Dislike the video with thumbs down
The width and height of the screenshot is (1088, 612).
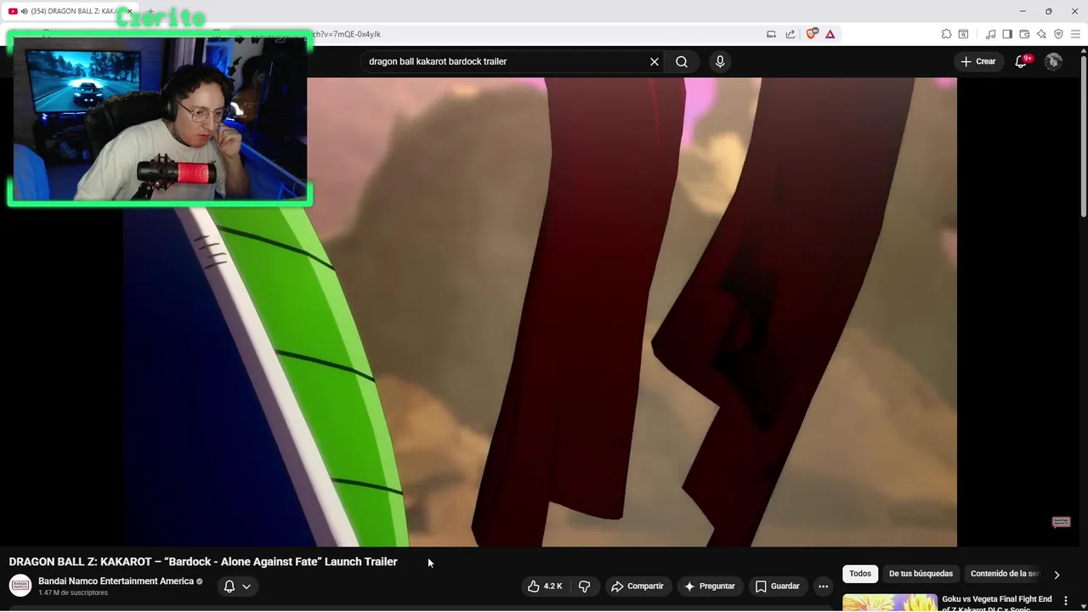click(584, 586)
